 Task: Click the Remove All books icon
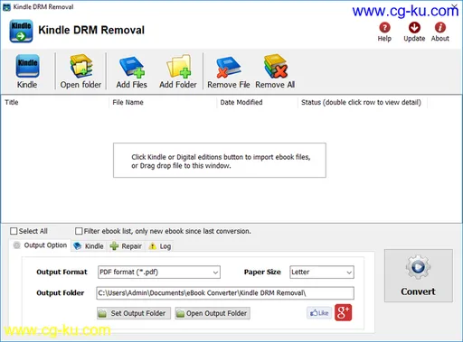point(275,66)
